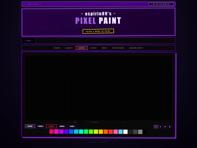Click the top-right button in the PIXEL PAINT title bar
This screenshot has height=148, width=197.
161,4
